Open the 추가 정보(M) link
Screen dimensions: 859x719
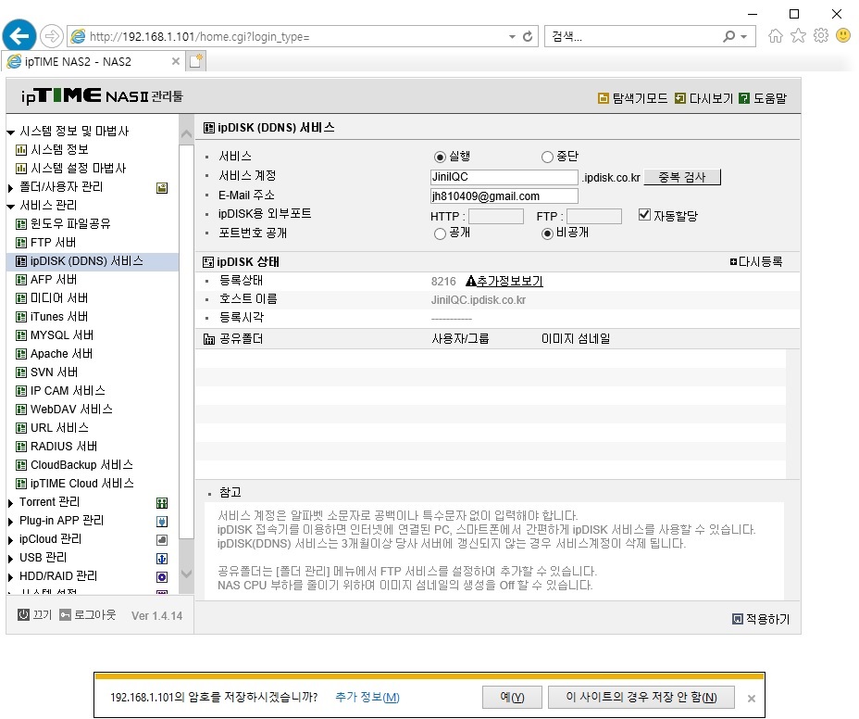[x=367, y=697]
